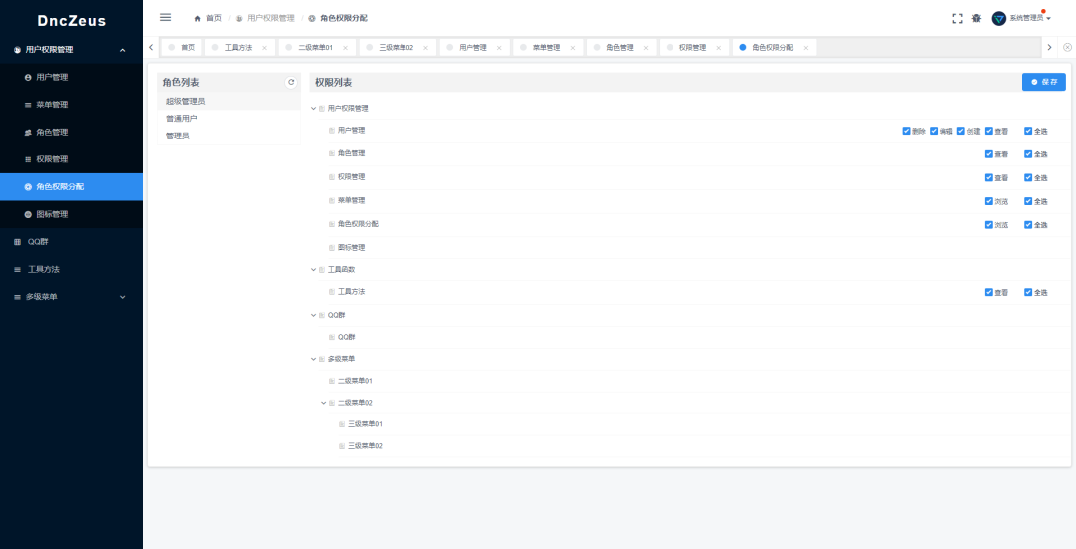This screenshot has width=1076, height=549.
Task: Click the close-all-tabs circle icon
Action: (1067, 47)
